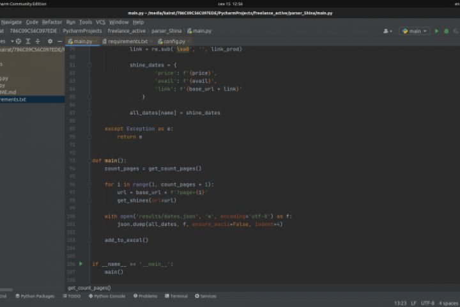Click the LF line separator status entry
This screenshot has height=307, width=460.
(x=413, y=303)
